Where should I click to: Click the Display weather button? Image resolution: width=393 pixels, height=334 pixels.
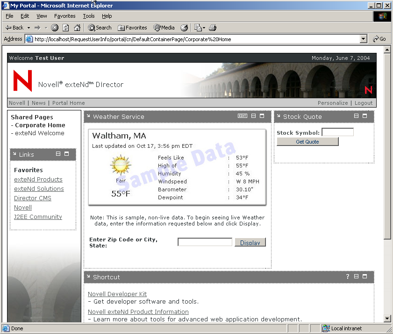(250, 242)
